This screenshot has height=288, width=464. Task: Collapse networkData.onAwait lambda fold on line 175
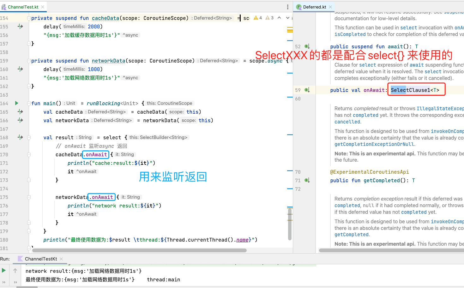point(29,197)
